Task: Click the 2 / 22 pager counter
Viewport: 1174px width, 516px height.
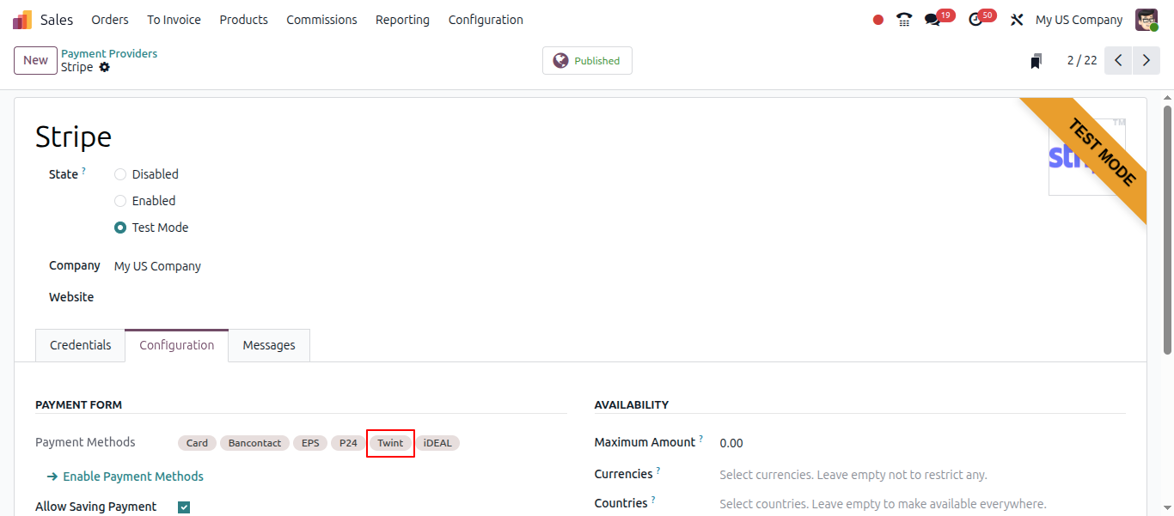Action: (x=1082, y=60)
